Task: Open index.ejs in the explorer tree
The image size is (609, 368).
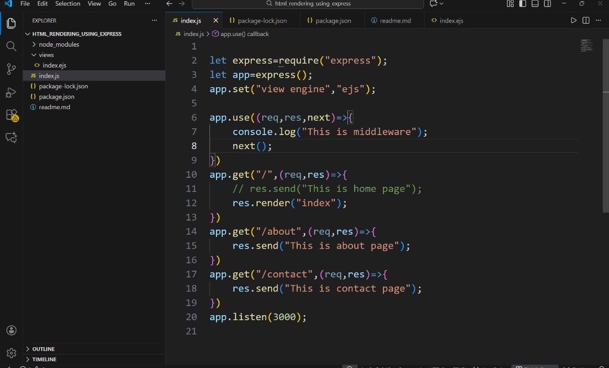Action: pos(94,65)
